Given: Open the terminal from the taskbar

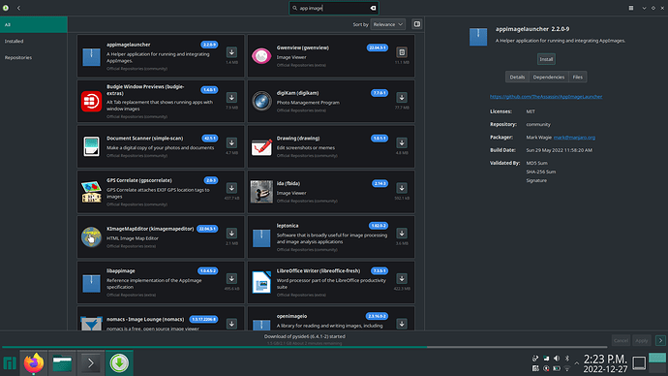Looking at the screenshot, I should tap(91, 363).
